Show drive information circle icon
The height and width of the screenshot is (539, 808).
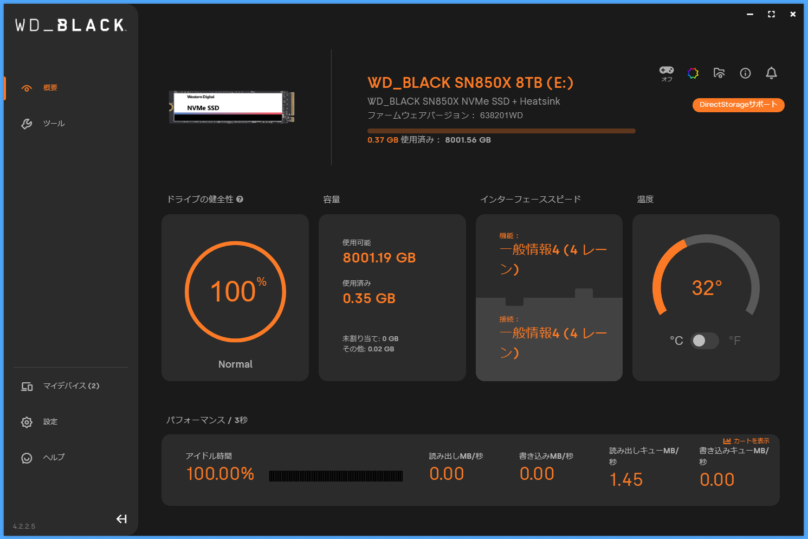click(745, 73)
